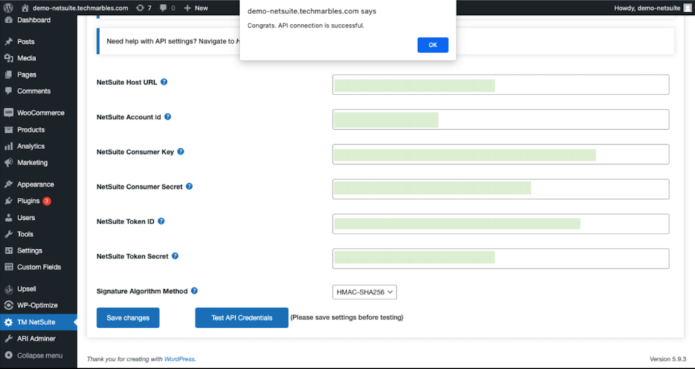This screenshot has width=695, height=369.
Task: Click the Test API Credentials button
Action: (x=241, y=318)
